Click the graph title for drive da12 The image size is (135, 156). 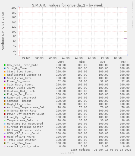point(67,5)
